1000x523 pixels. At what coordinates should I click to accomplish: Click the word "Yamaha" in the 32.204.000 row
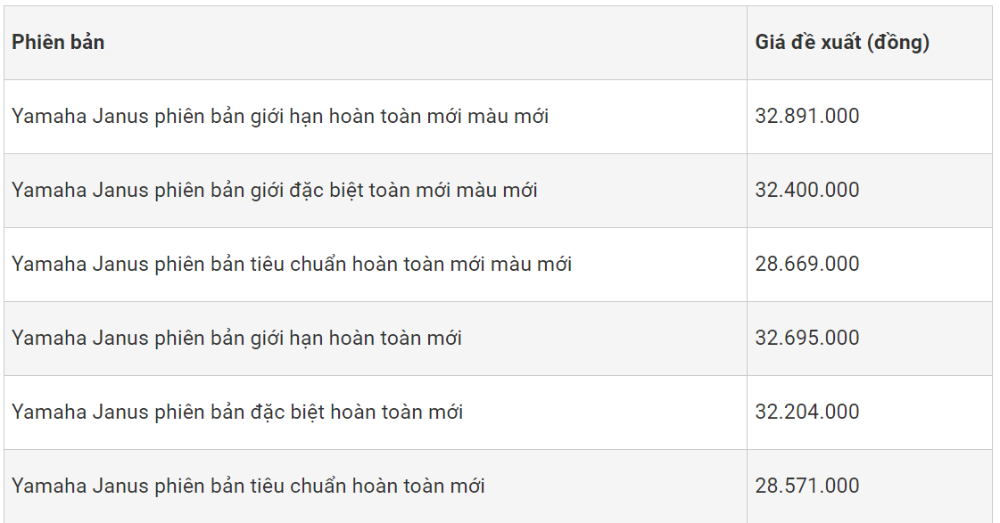[x=49, y=412]
